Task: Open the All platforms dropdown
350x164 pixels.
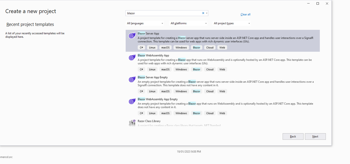Action: 189,23
